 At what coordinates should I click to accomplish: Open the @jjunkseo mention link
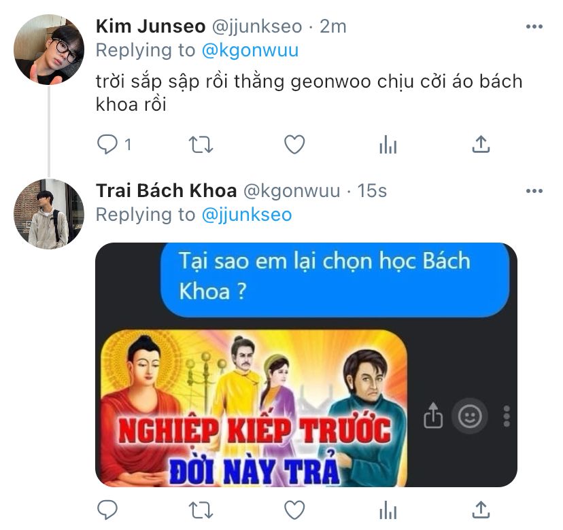(x=247, y=215)
